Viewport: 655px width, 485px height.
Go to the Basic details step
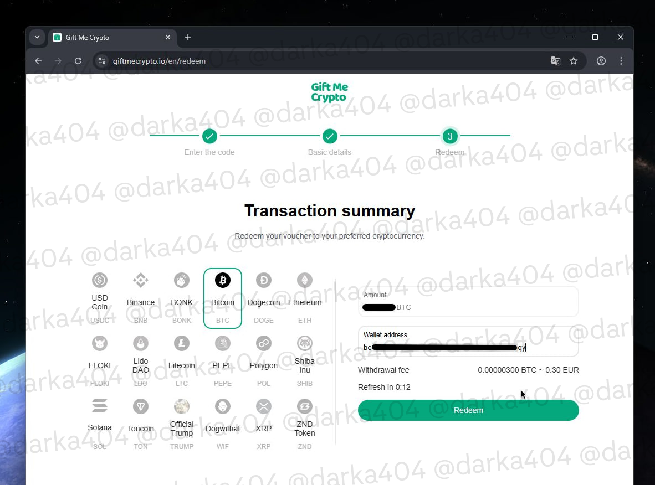330,142
